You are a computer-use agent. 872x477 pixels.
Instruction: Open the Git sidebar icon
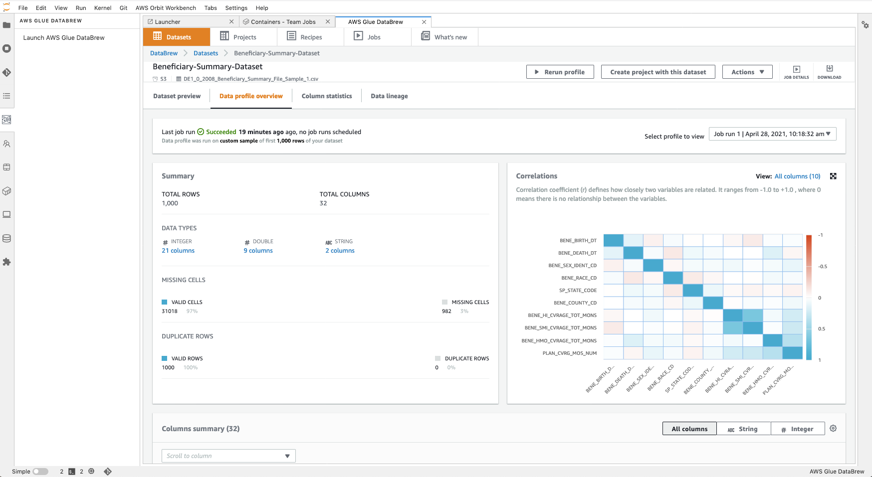coord(7,72)
